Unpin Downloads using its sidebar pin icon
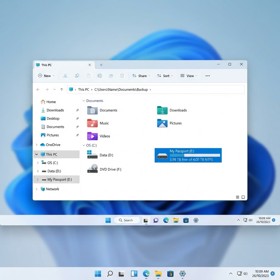Viewport: 280px width, 280px height. [x=77, y=110]
